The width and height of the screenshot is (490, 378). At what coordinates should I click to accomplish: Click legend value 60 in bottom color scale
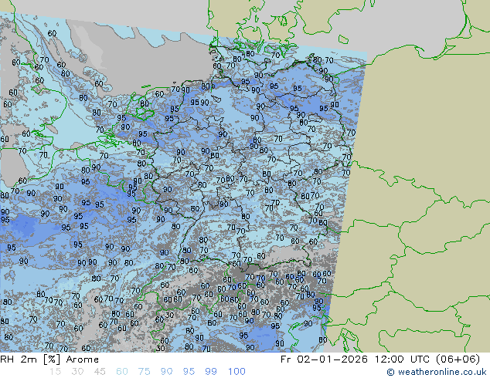tap(122, 372)
